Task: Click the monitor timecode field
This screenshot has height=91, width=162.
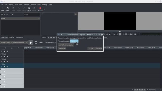Action: (127, 34)
